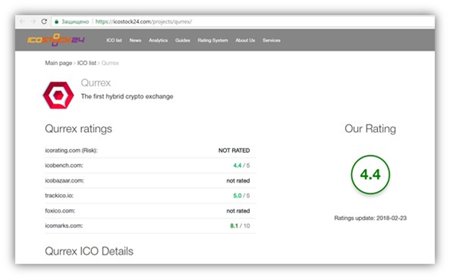Click the icobench.com 4.4 / 5 rating

(x=241, y=165)
